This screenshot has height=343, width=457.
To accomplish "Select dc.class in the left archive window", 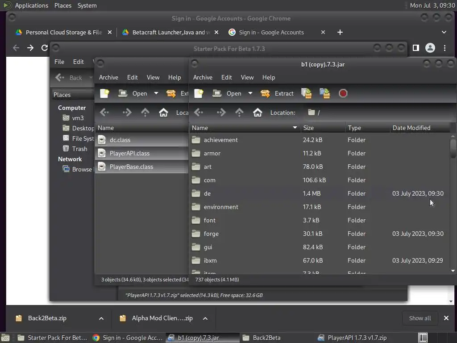I will point(141,140).
